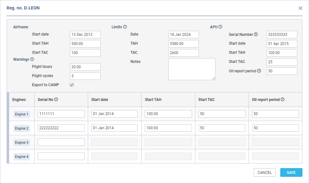Click the Airframe section heading

tap(21, 27)
